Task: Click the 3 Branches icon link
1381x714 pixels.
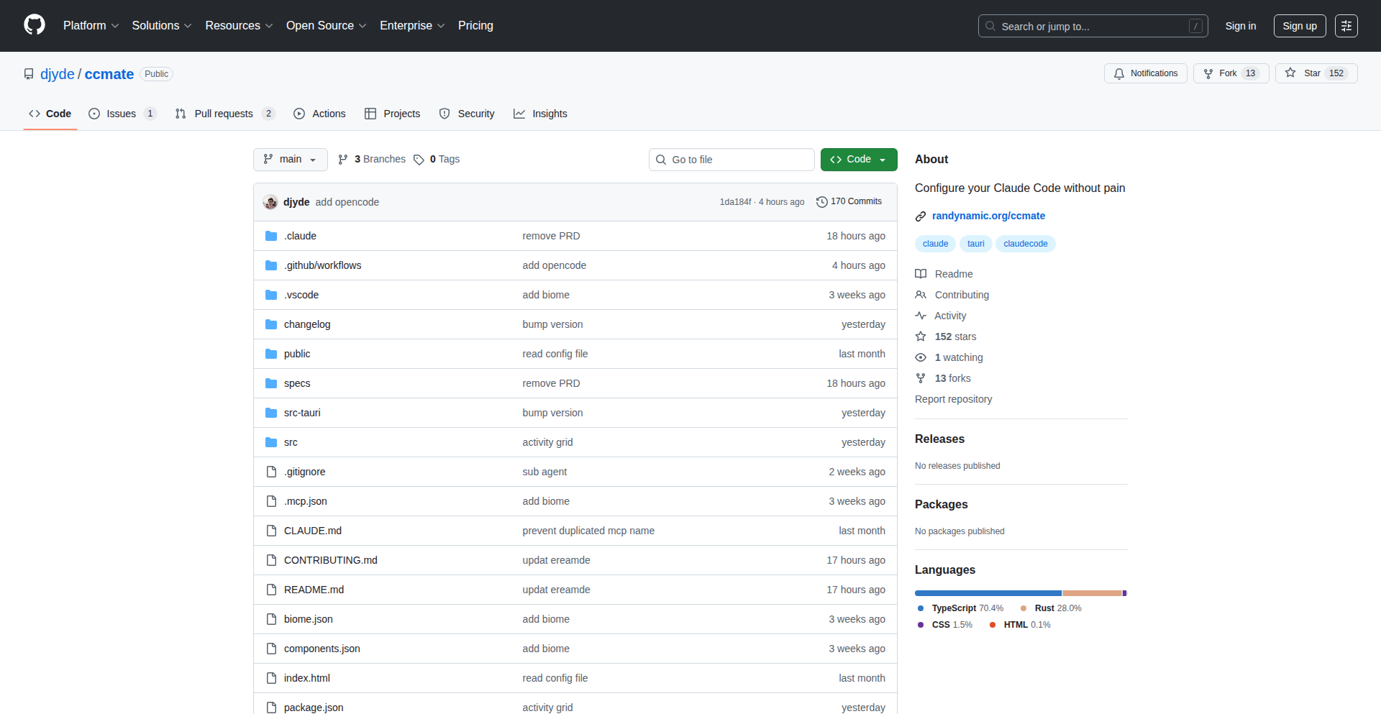Action: [343, 160]
